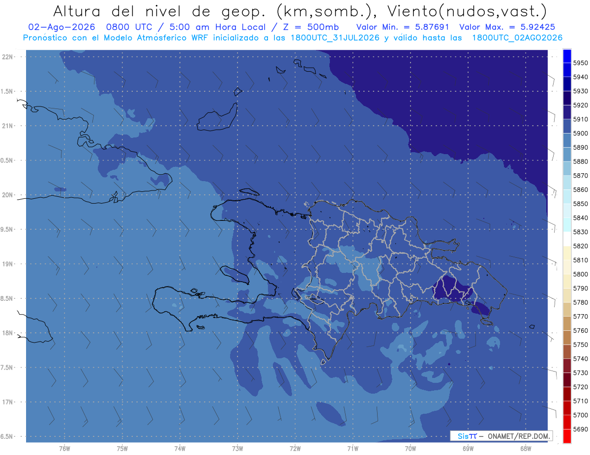This screenshot has width=590, height=455.
Task: Click the '5840' colorbar label
Action: (580, 218)
